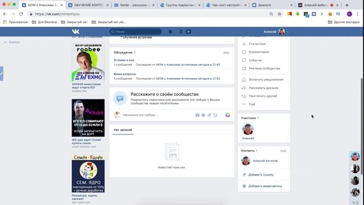
Task: Open the Закрытый чат bookmarks folder
Action: coord(75,22)
